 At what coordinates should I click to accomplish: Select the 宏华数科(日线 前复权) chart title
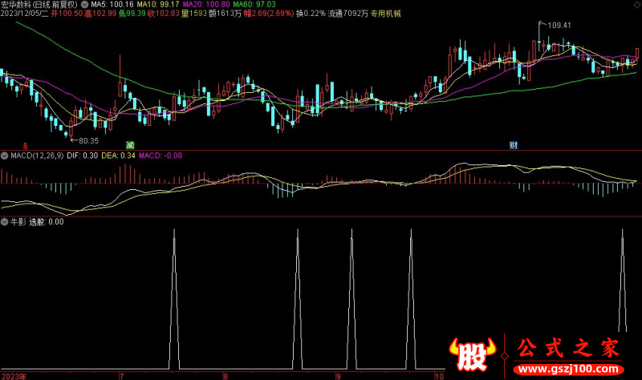[39, 5]
